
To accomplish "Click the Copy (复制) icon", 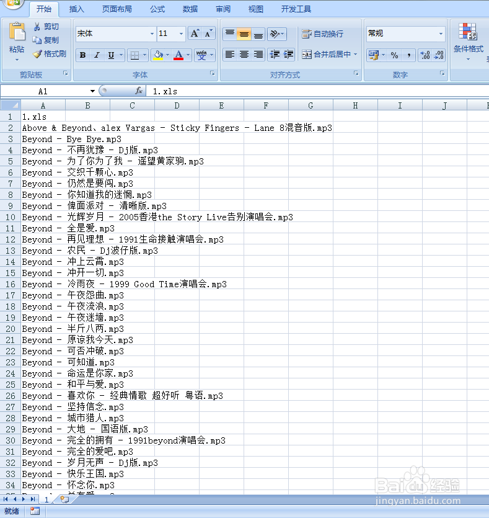I will 37,40.
